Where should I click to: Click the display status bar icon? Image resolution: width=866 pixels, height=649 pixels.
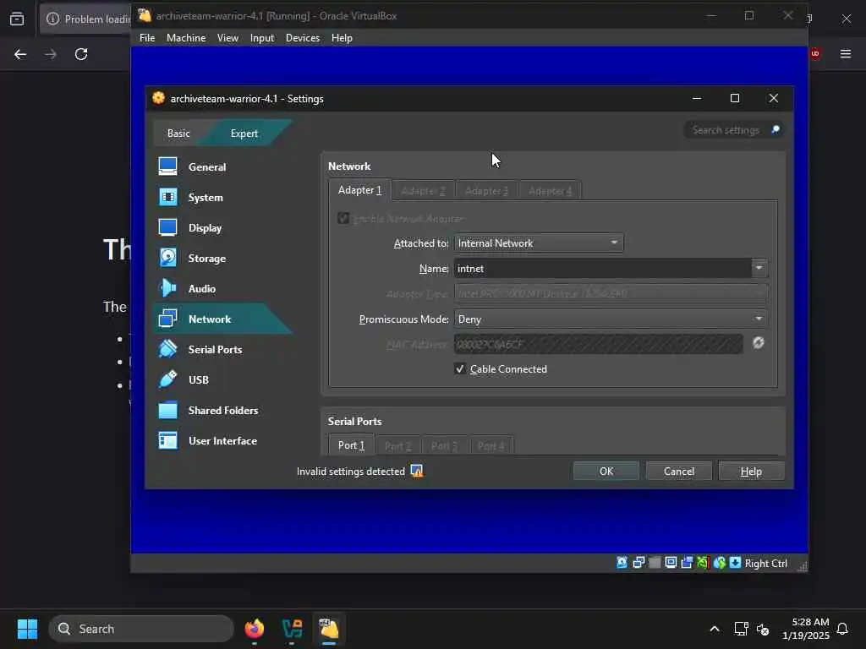[x=671, y=562]
